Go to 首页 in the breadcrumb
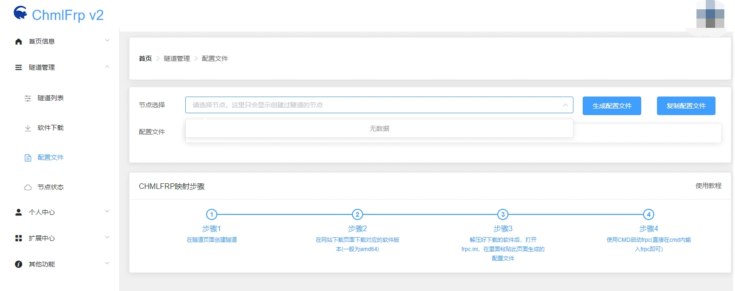The width and height of the screenshot is (735, 291). (x=145, y=58)
